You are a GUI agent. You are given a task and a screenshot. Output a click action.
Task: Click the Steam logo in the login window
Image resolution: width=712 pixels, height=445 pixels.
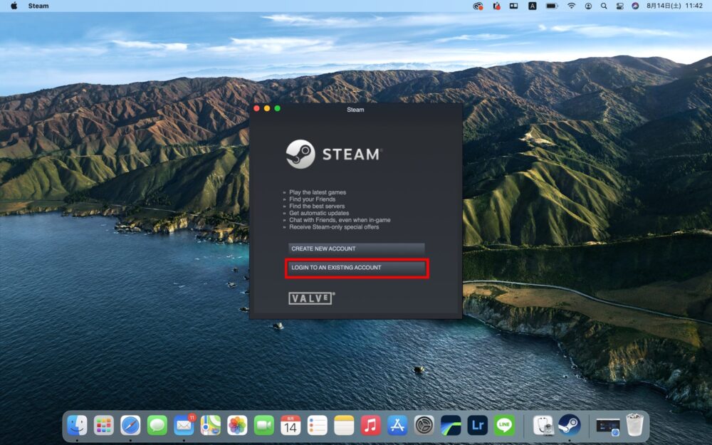pyautogui.click(x=334, y=155)
